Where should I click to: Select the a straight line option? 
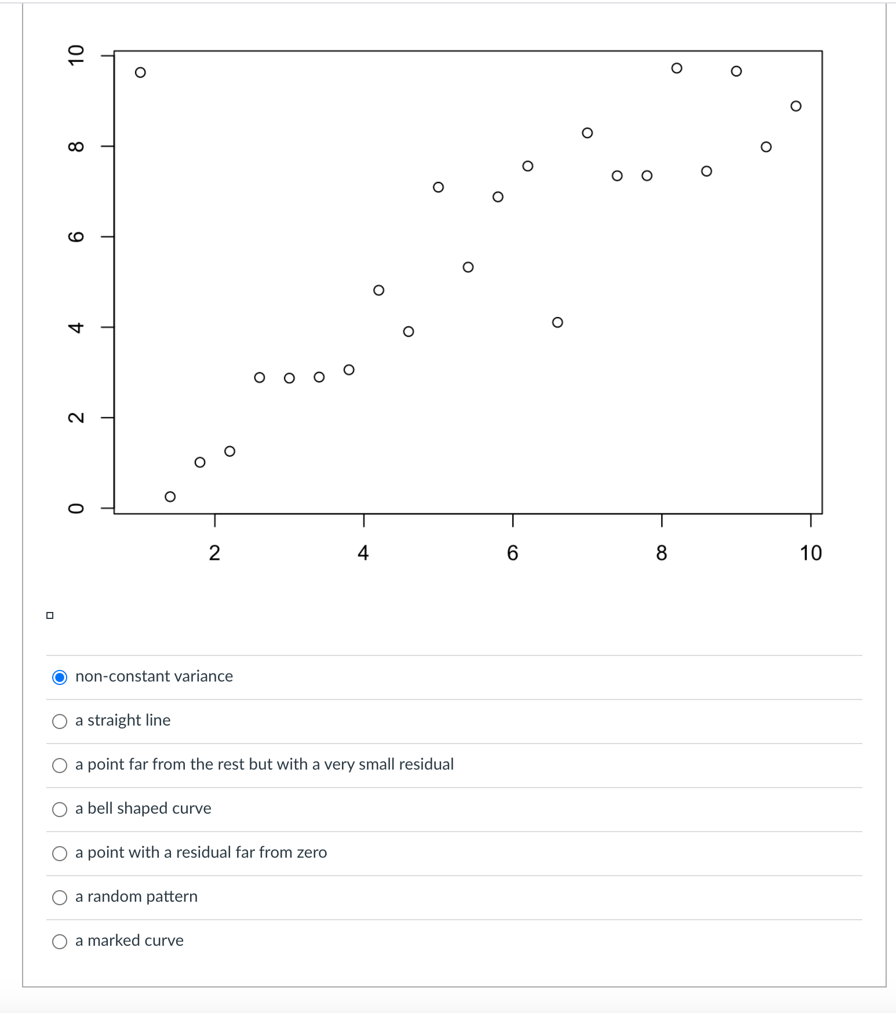click(x=60, y=722)
